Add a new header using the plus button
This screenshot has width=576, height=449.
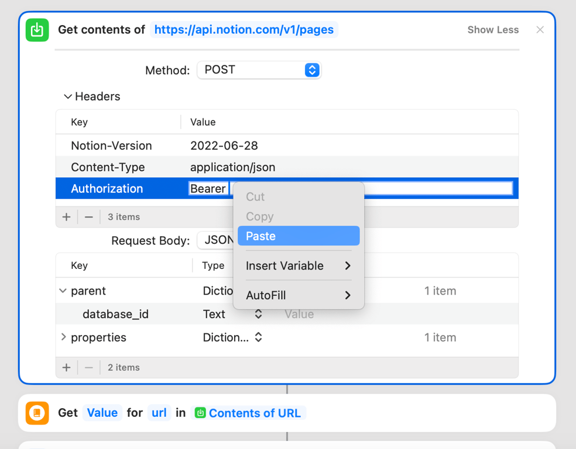66,216
